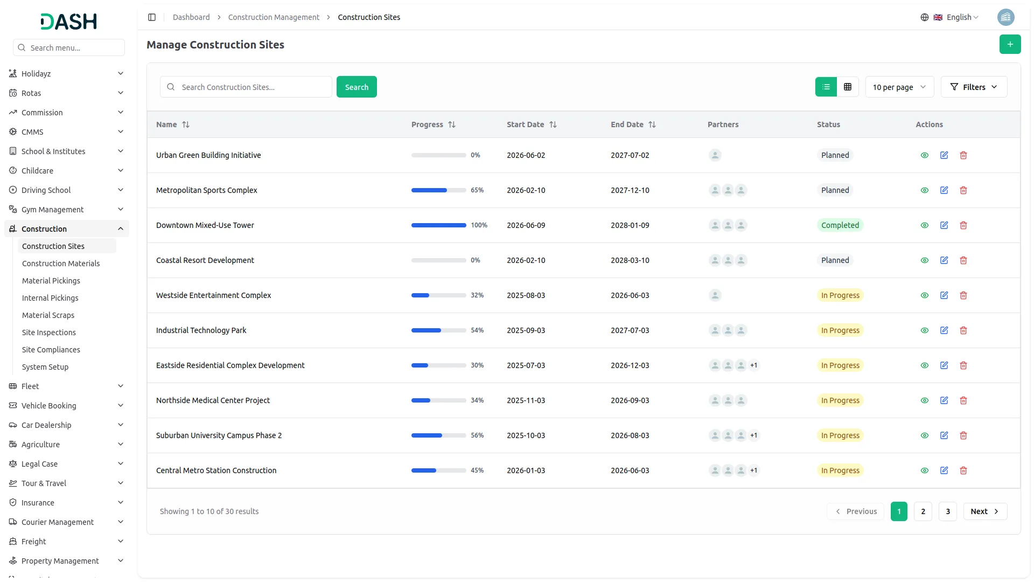Sort by Start Date arrows
Screen dimensions: 1034x582
(x=553, y=124)
